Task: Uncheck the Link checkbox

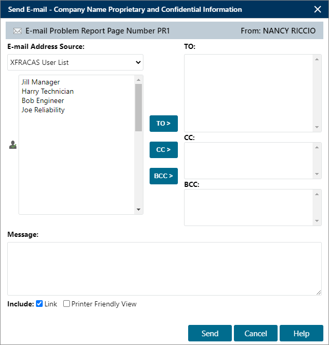Action: tap(40, 304)
